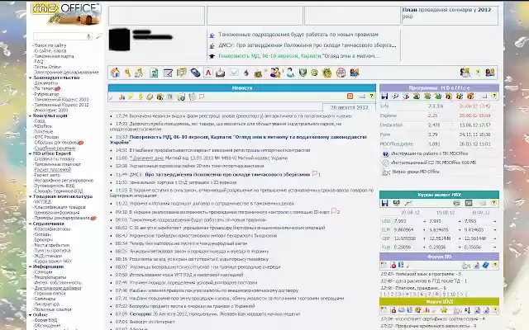Click the microphone icon in search box

[x=88, y=36]
